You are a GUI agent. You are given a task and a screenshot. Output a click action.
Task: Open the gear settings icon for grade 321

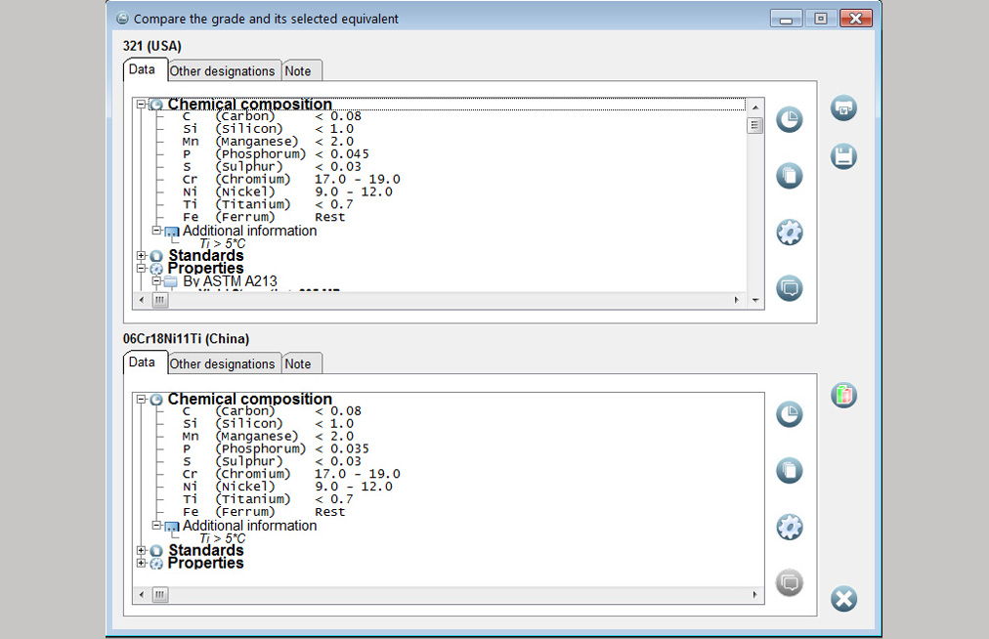[x=789, y=233]
